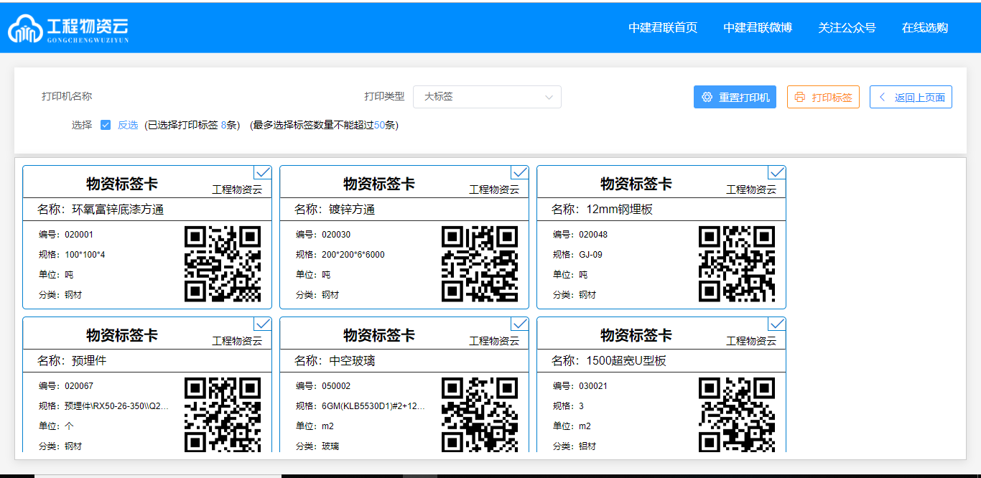Go to 在线选购 nav item
This screenshot has width=981, height=478.
click(925, 27)
